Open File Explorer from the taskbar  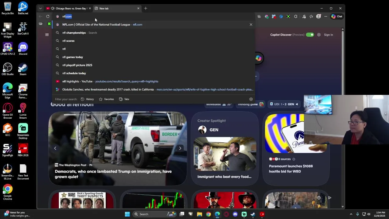(x=199, y=214)
